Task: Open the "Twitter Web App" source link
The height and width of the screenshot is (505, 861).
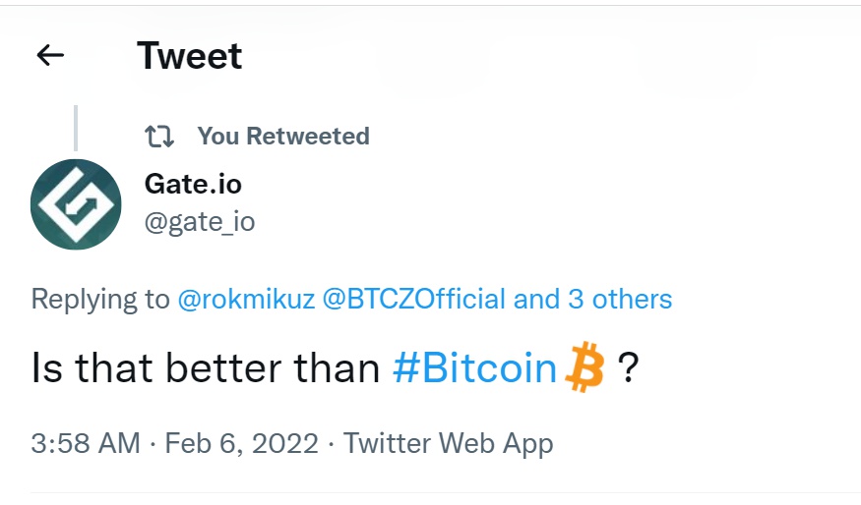Action: 448,443
